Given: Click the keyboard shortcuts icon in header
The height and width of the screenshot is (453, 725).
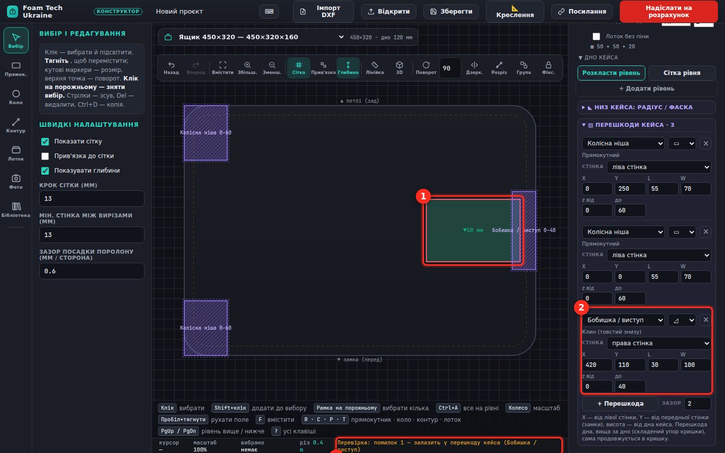Looking at the screenshot, I should 269,11.
